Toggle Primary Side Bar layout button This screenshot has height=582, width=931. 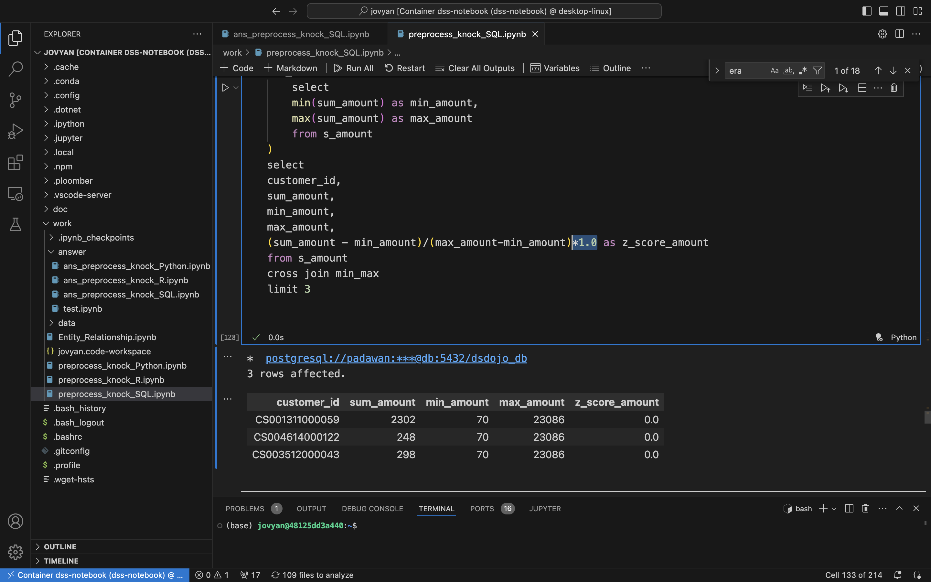[x=867, y=11]
